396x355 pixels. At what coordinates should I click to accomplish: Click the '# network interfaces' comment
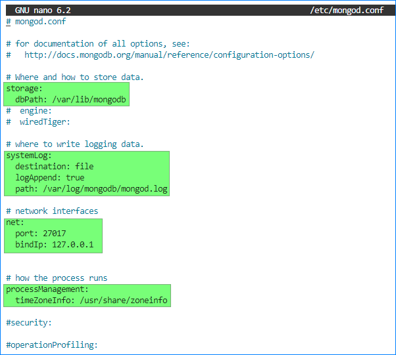pos(52,211)
